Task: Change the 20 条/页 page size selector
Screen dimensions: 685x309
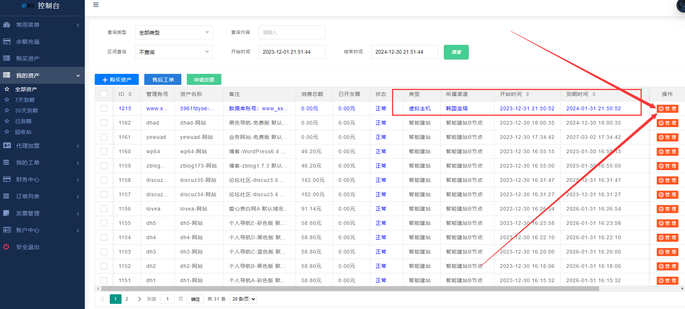Action: [243, 299]
